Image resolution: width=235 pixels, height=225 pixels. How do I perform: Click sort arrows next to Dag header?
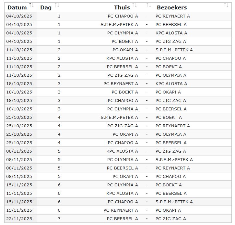pos(57,5)
